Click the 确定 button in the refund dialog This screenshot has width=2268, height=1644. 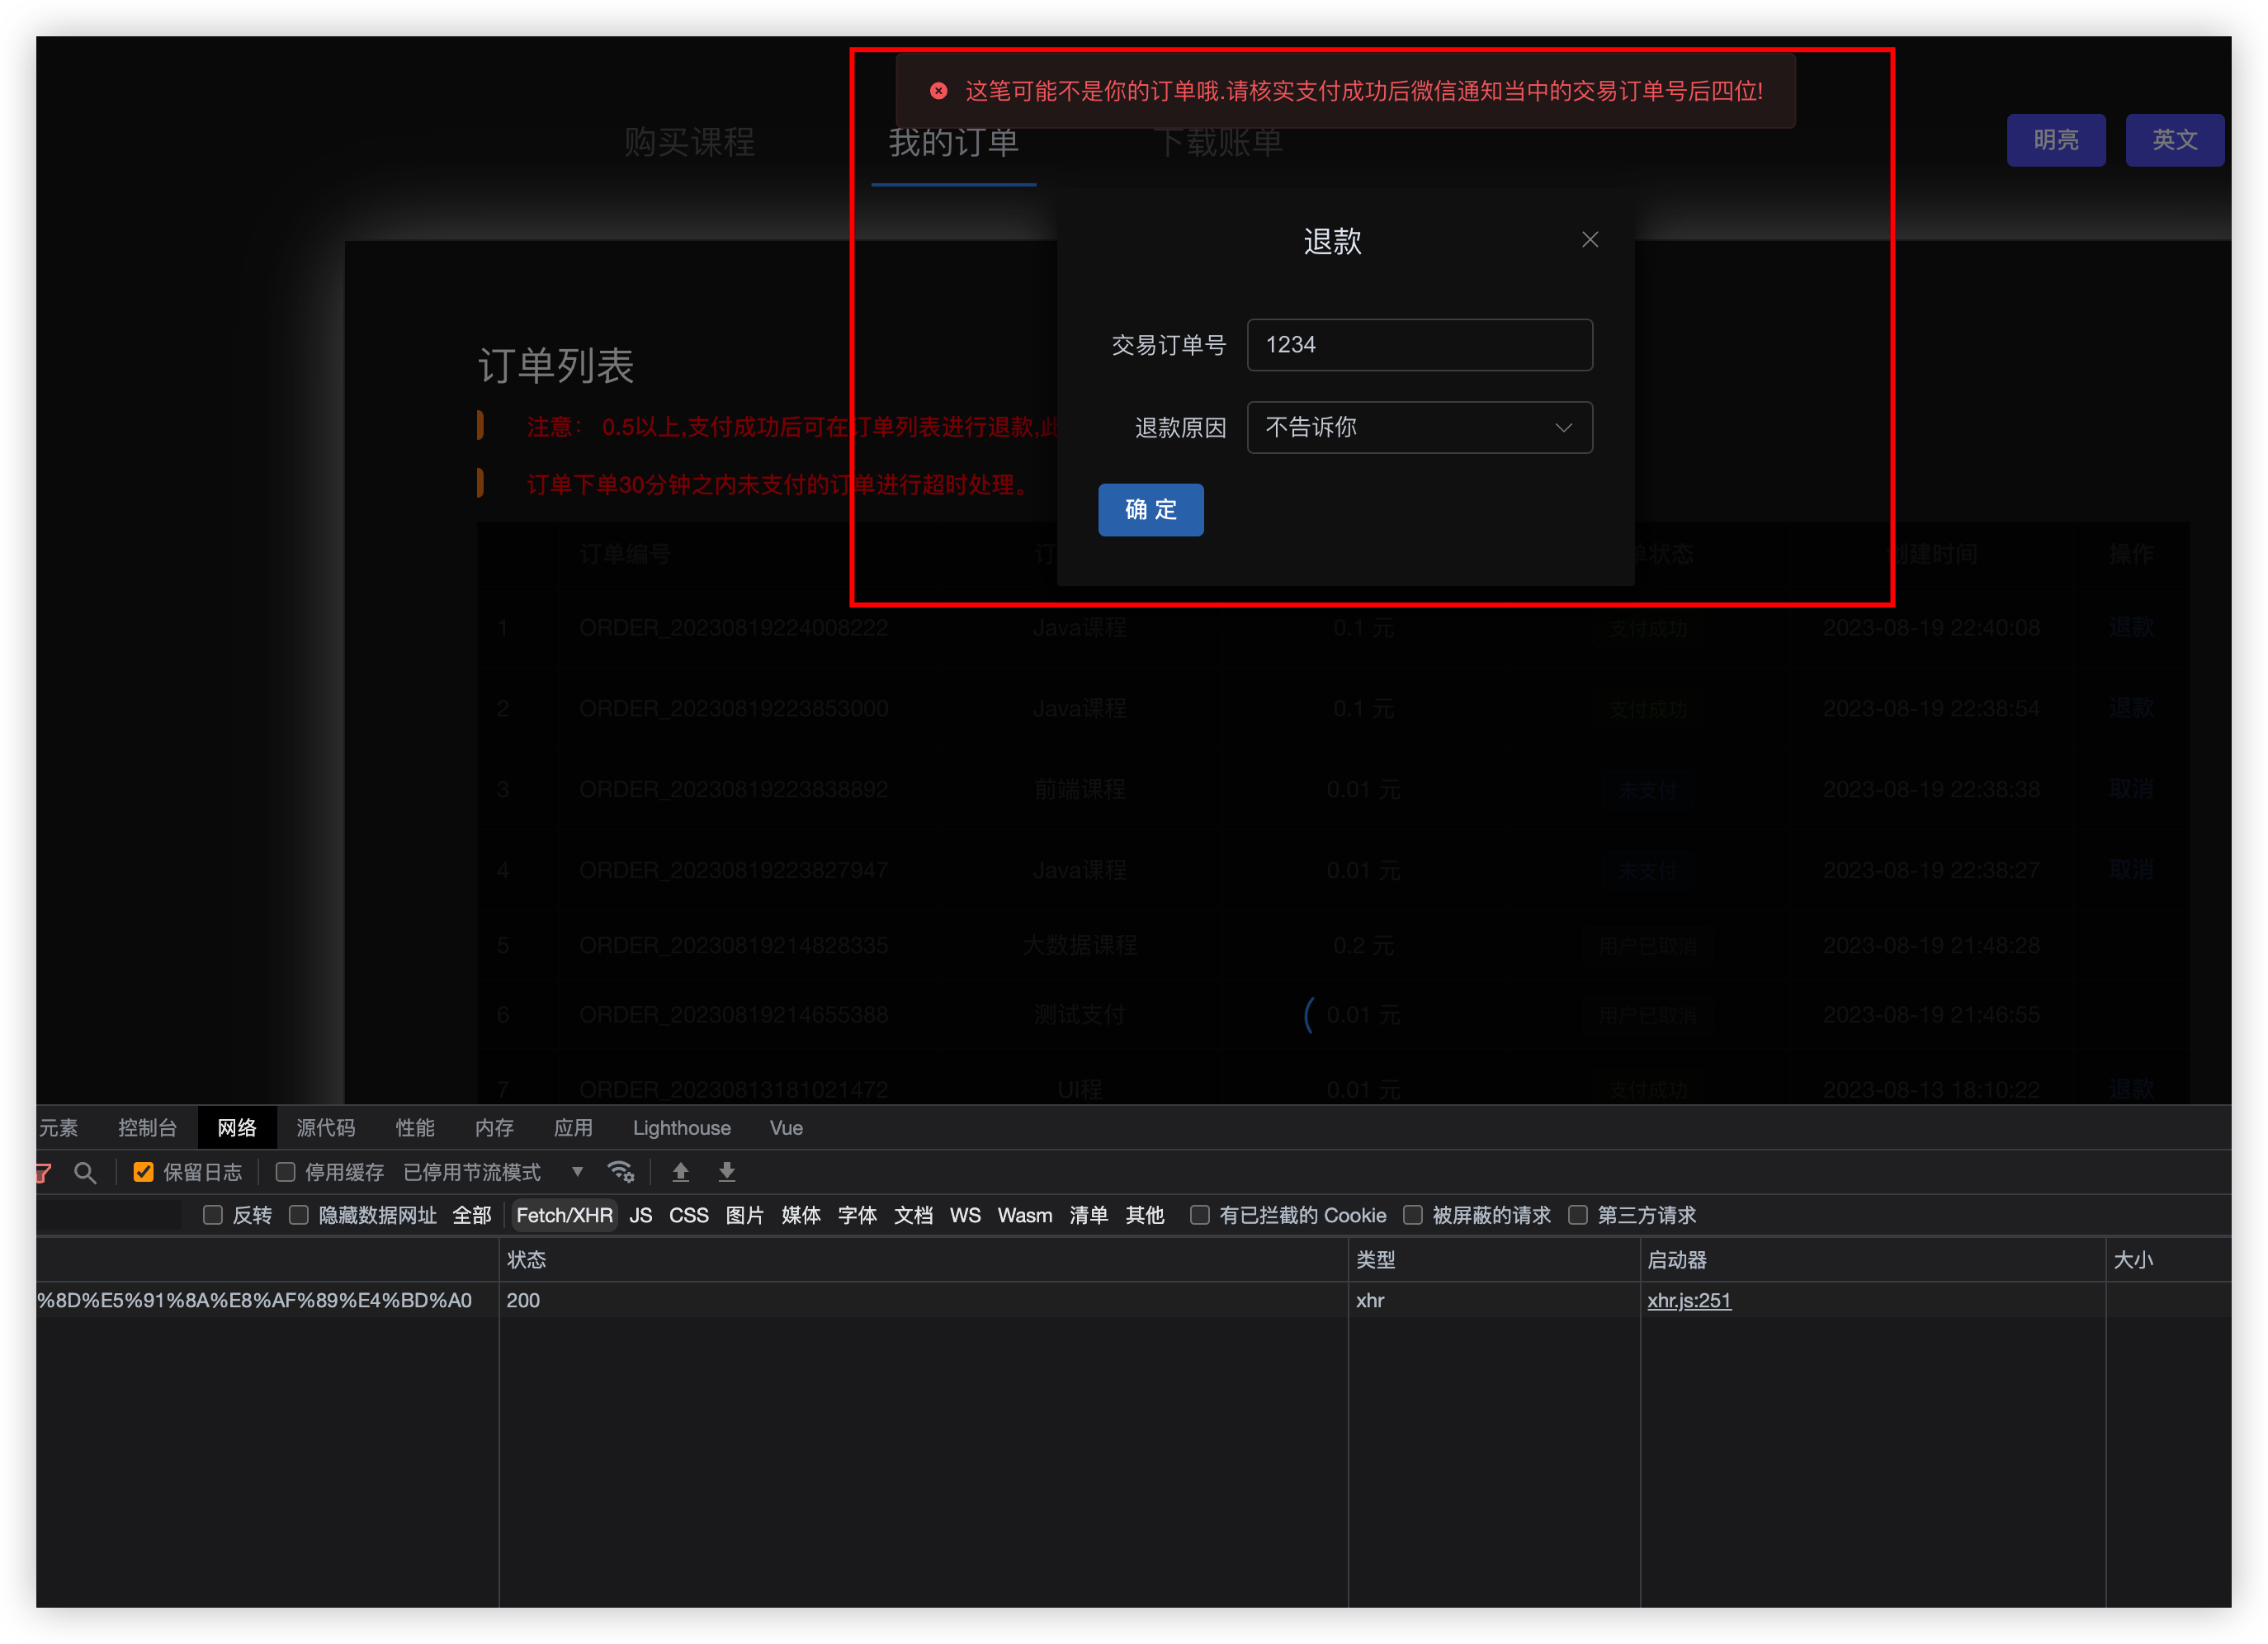point(1151,510)
